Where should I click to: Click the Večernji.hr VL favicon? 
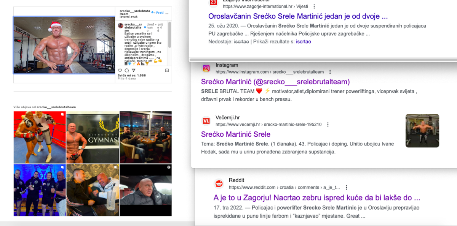click(206, 121)
